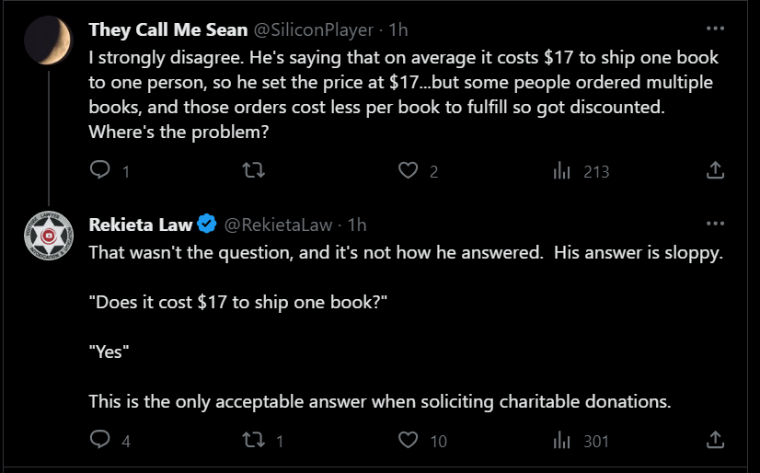
Task: Open the moon profile picture of Sean
Action: pyautogui.click(x=49, y=40)
